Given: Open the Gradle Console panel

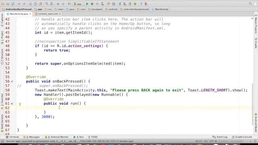Looking at the screenshot, I should pyautogui.click(x=242, y=137).
